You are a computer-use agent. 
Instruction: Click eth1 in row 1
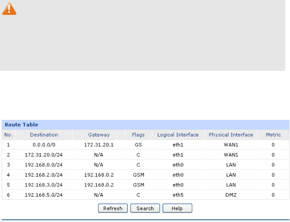tap(178, 145)
